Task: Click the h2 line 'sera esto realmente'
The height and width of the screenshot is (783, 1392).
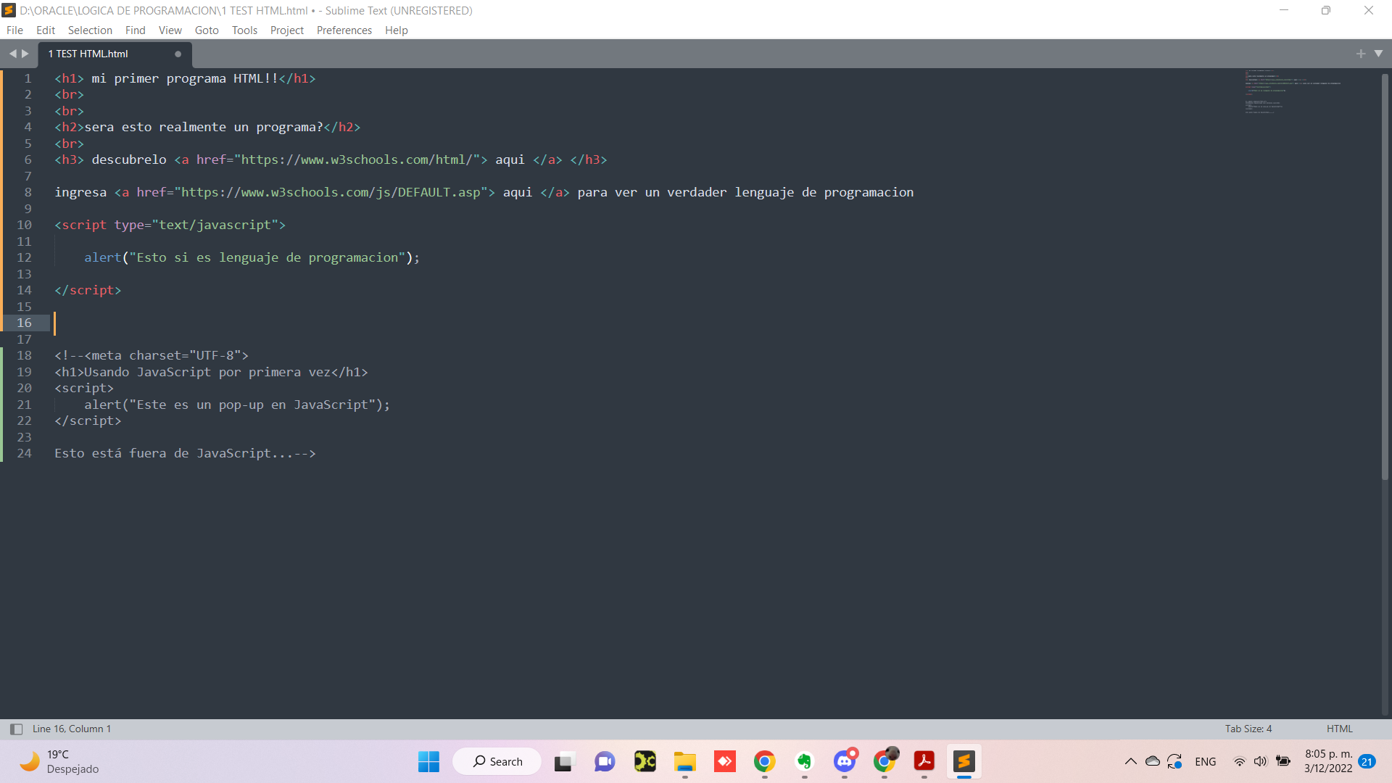Action: click(x=207, y=127)
